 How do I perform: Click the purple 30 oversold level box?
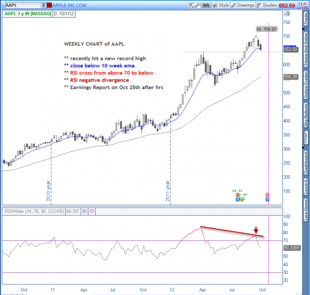tap(84, 211)
